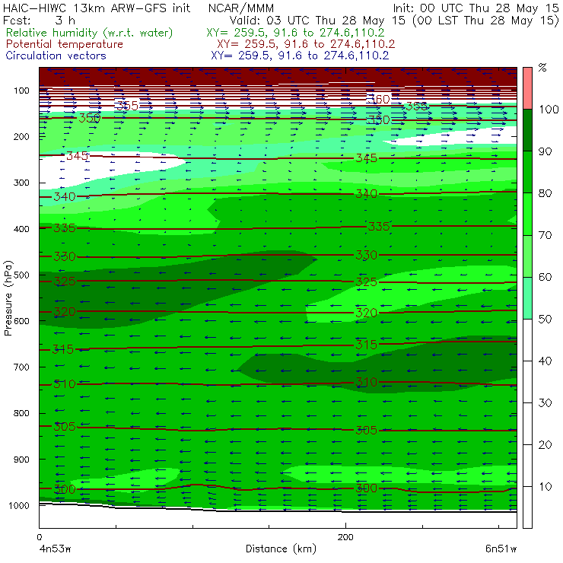
Task: Click the '1000' pressure axis tick label
Action: (19, 505)
